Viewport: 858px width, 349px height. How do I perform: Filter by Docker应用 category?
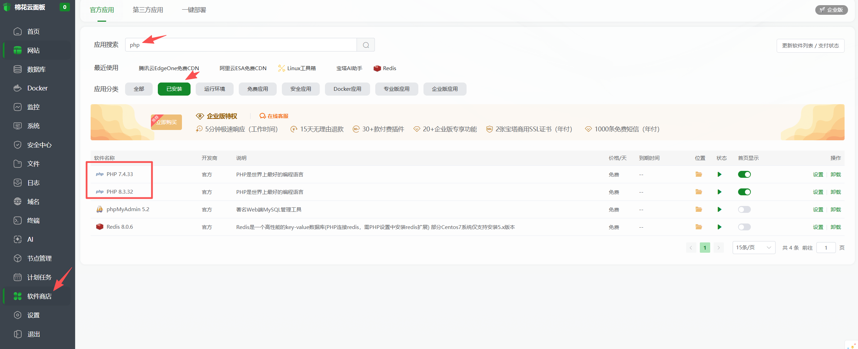click(x=347, y=89)
